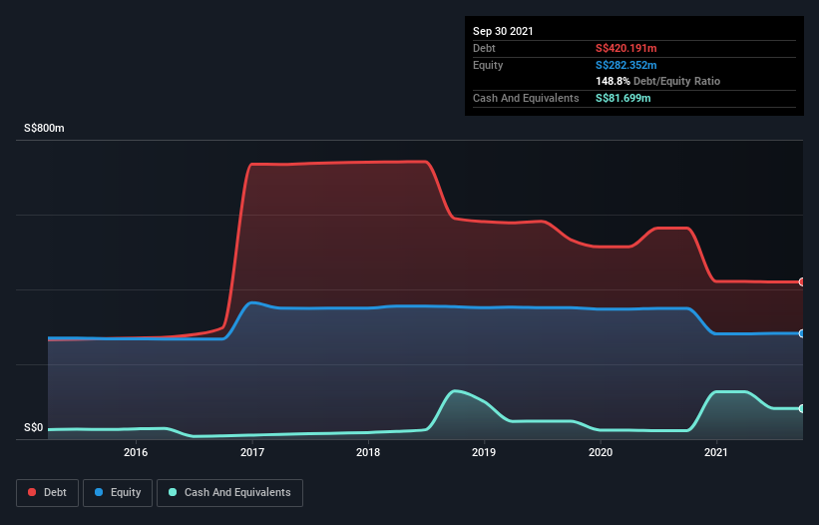Click the 2018 x-axis label
The image size is (819, 525).
(368, 452)
